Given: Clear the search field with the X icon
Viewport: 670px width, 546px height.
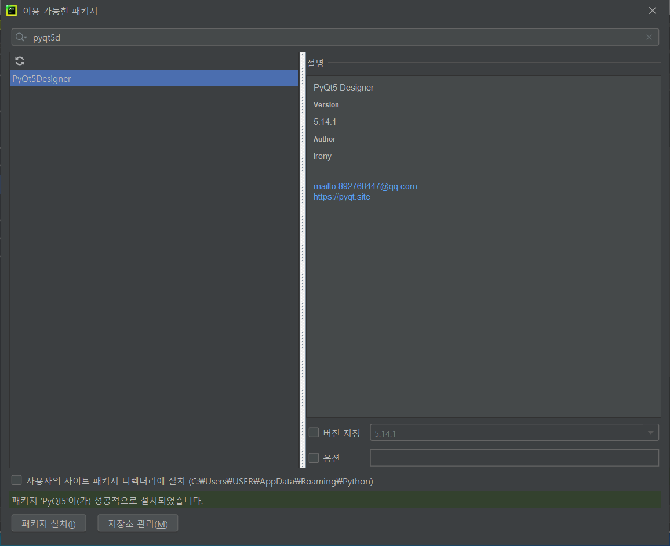Looking at the screenshot, I should click(649, 37).
